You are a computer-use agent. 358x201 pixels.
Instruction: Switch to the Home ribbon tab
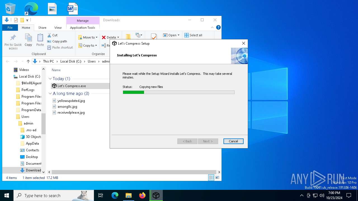coord(26,28)
